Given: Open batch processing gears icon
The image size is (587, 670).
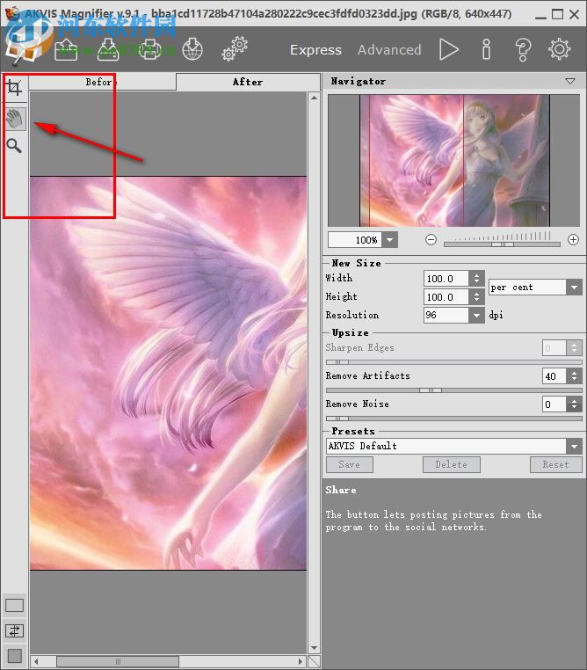Looking at the screenshot, I should point(235,49).
